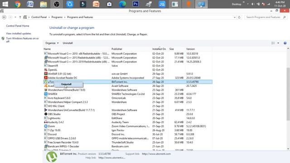The width and height of the screenshot is (290, 163).
Task: Click the large uTorrent logo in details pane
Action: (52, 157)
